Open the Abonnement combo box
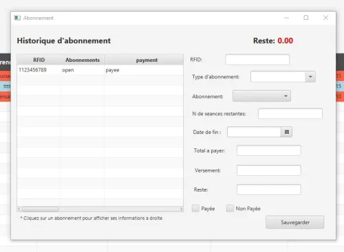 (x=261, y=96)
